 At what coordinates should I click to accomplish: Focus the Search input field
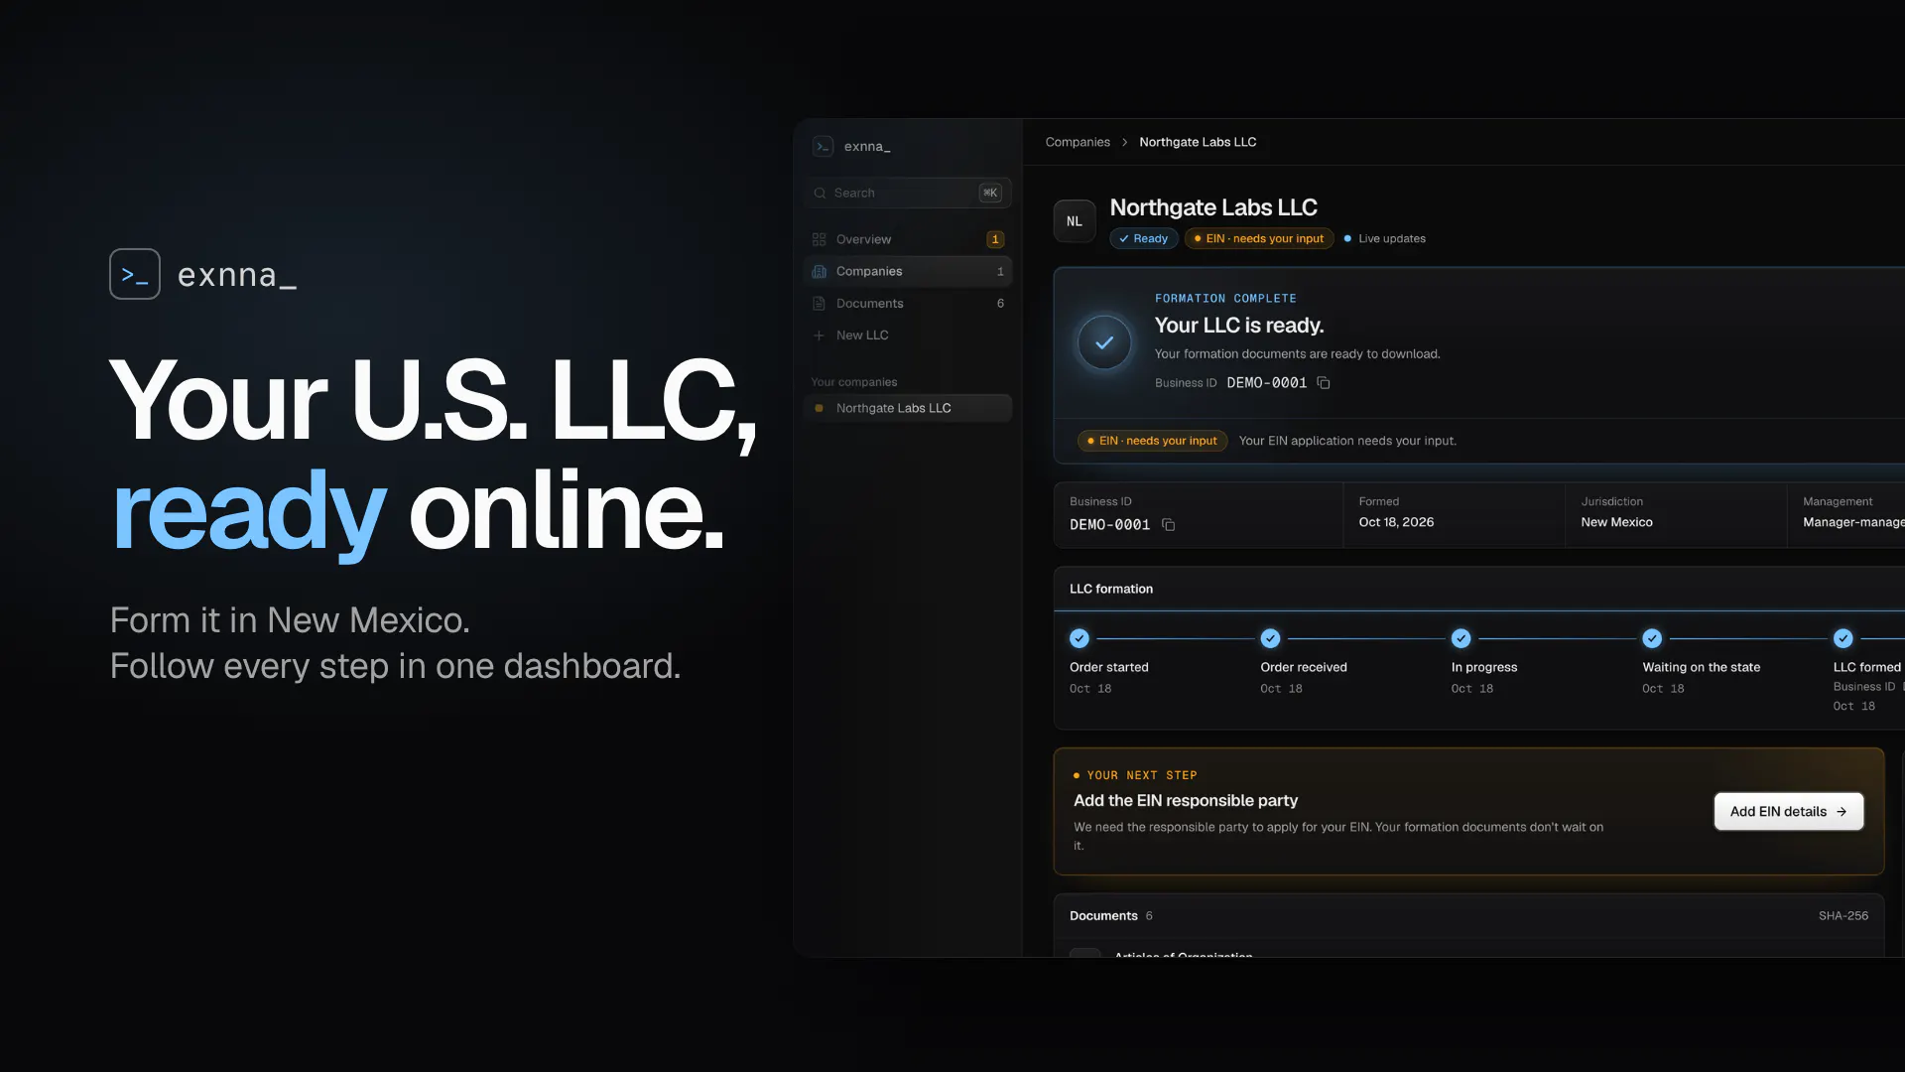(908, 193)
